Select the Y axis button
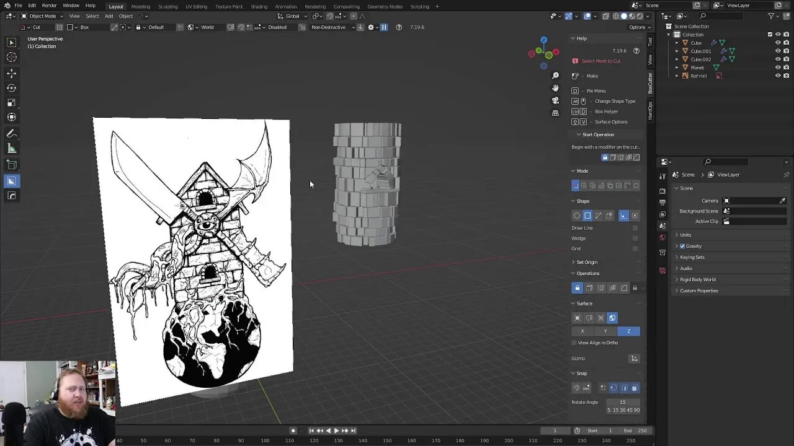This screenshot has width=794, height=446. click(605, 331)
